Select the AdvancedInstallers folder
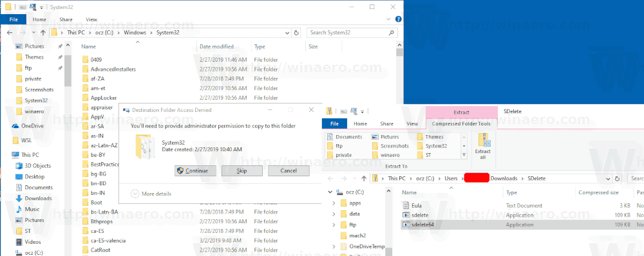 point(113,69)
